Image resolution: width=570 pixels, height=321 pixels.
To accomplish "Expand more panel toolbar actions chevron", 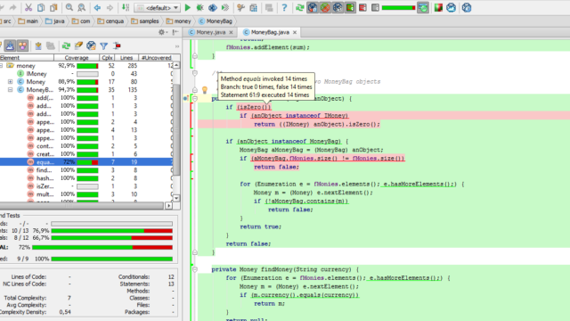I will tap(177, 46).
